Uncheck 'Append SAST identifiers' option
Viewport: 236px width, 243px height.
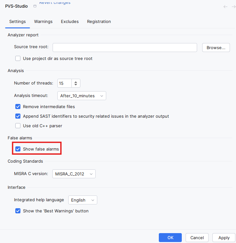pos(18,116)
